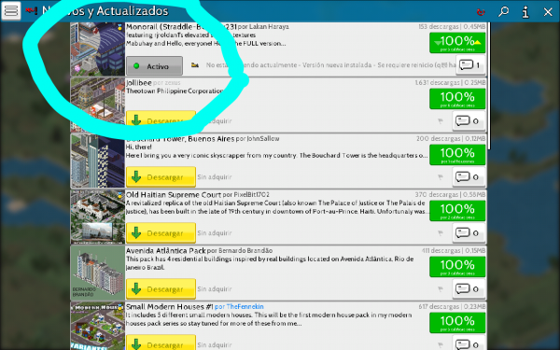Downvote Monorail with the down arrow

[x=438, y=43]
